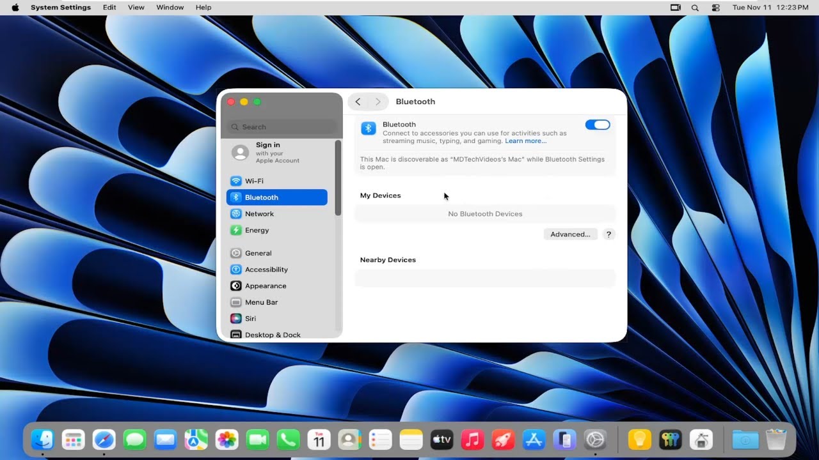Click the sidebar scrollbar
819x460 pixels.
tap(338, 178)
